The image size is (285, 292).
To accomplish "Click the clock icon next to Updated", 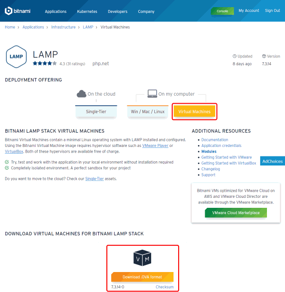I will [x=234, y=56].
